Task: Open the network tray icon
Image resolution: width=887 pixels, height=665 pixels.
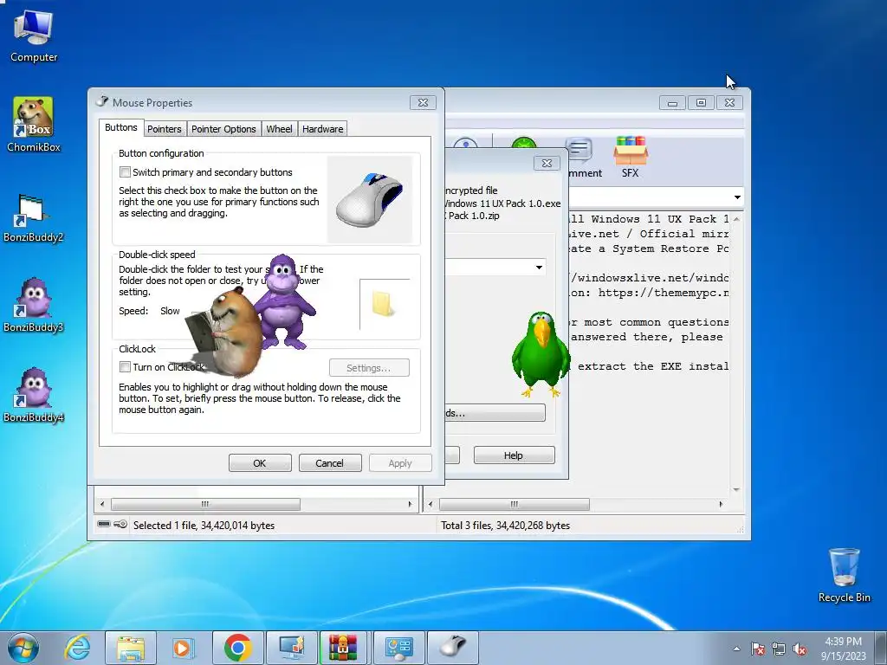Action: click(779, 649)
